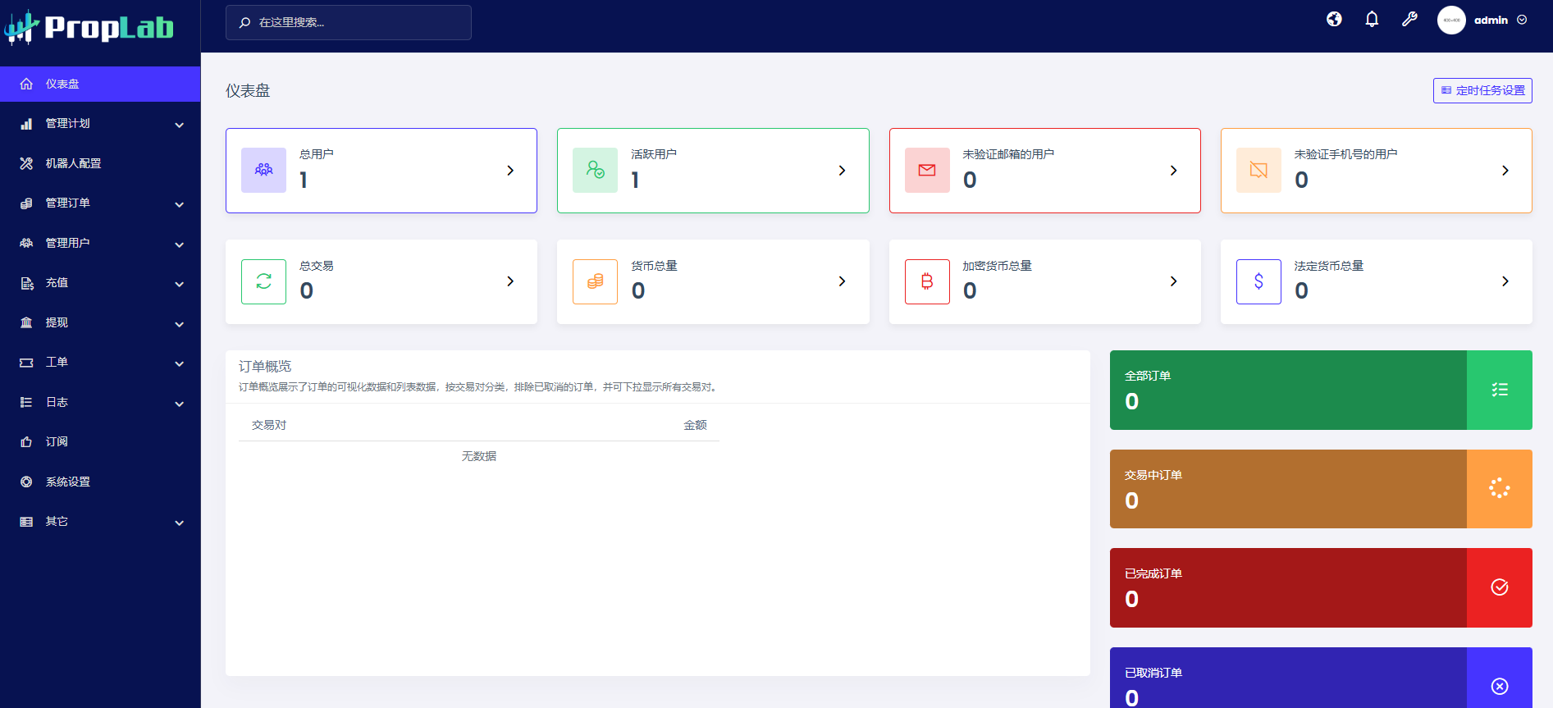Click the Bitcoin icon on 加密货币总量 card

(x=927, y=281)
